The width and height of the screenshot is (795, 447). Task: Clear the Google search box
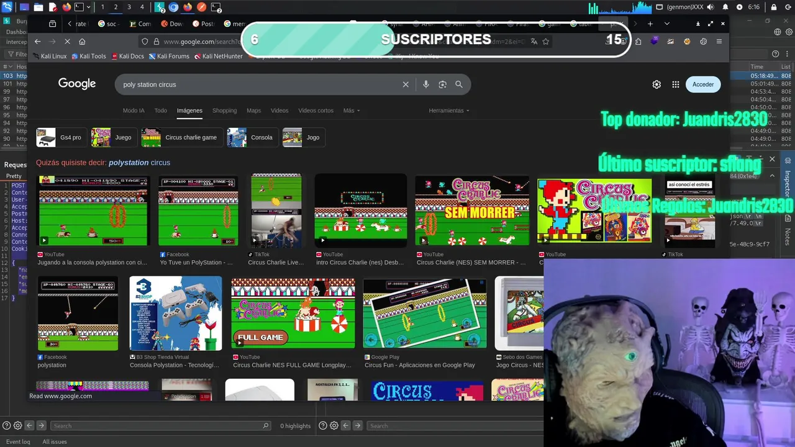[406, 84]
